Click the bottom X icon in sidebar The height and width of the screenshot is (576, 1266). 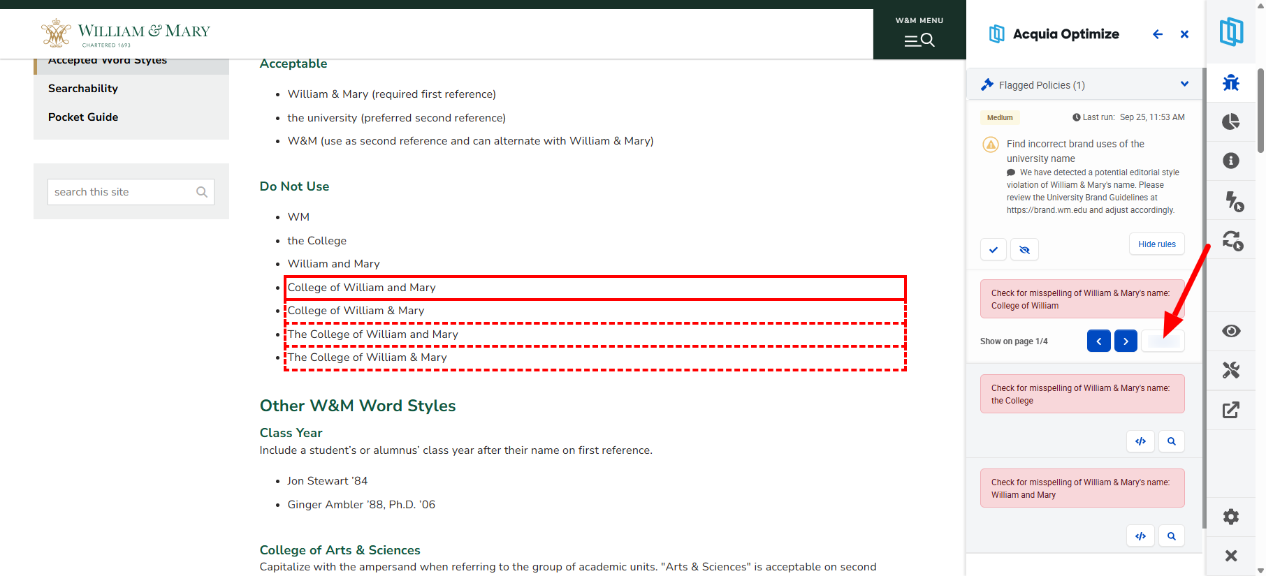[x=1231, y=556]
